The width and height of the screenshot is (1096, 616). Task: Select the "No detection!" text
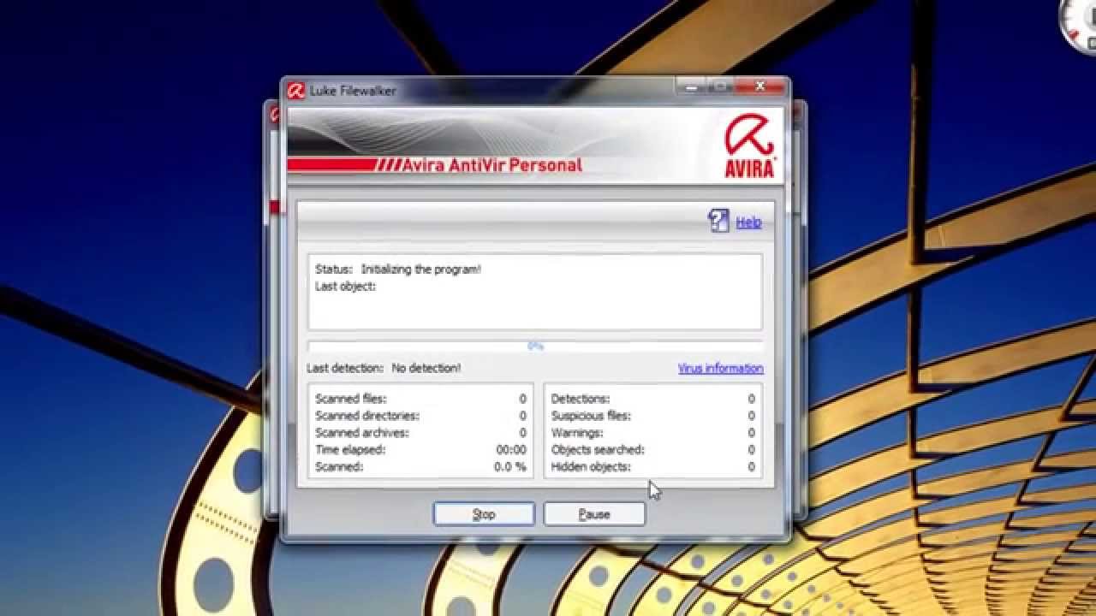point(426,368)
